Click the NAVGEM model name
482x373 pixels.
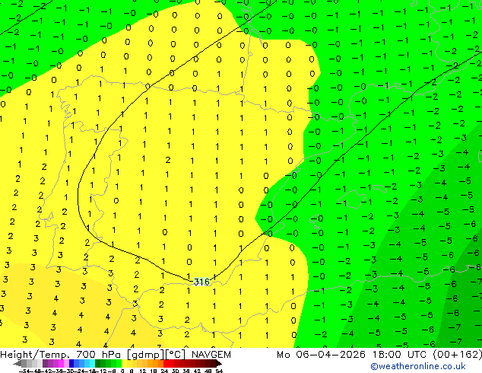[x=211, y=355]
